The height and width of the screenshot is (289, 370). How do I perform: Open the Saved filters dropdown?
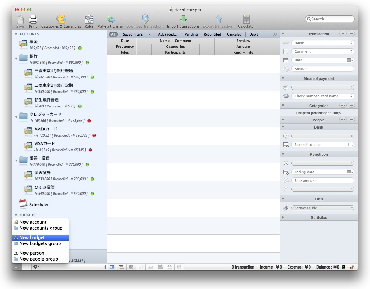(136, 34)
